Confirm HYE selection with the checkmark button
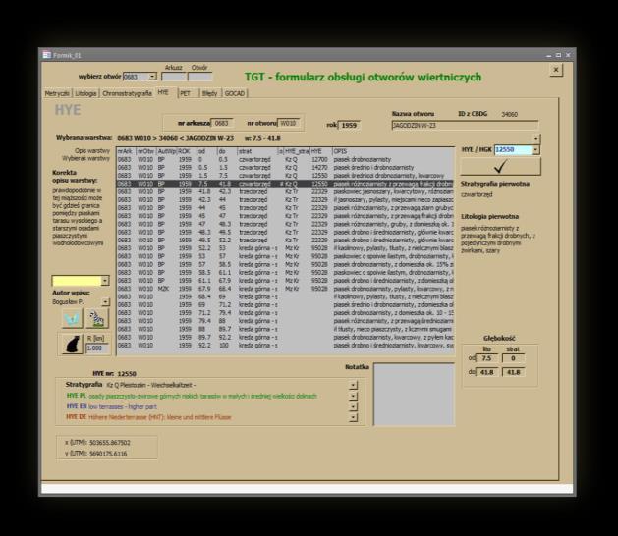The width and height of the screenshot is (618, 536). [x=500, y=167]
